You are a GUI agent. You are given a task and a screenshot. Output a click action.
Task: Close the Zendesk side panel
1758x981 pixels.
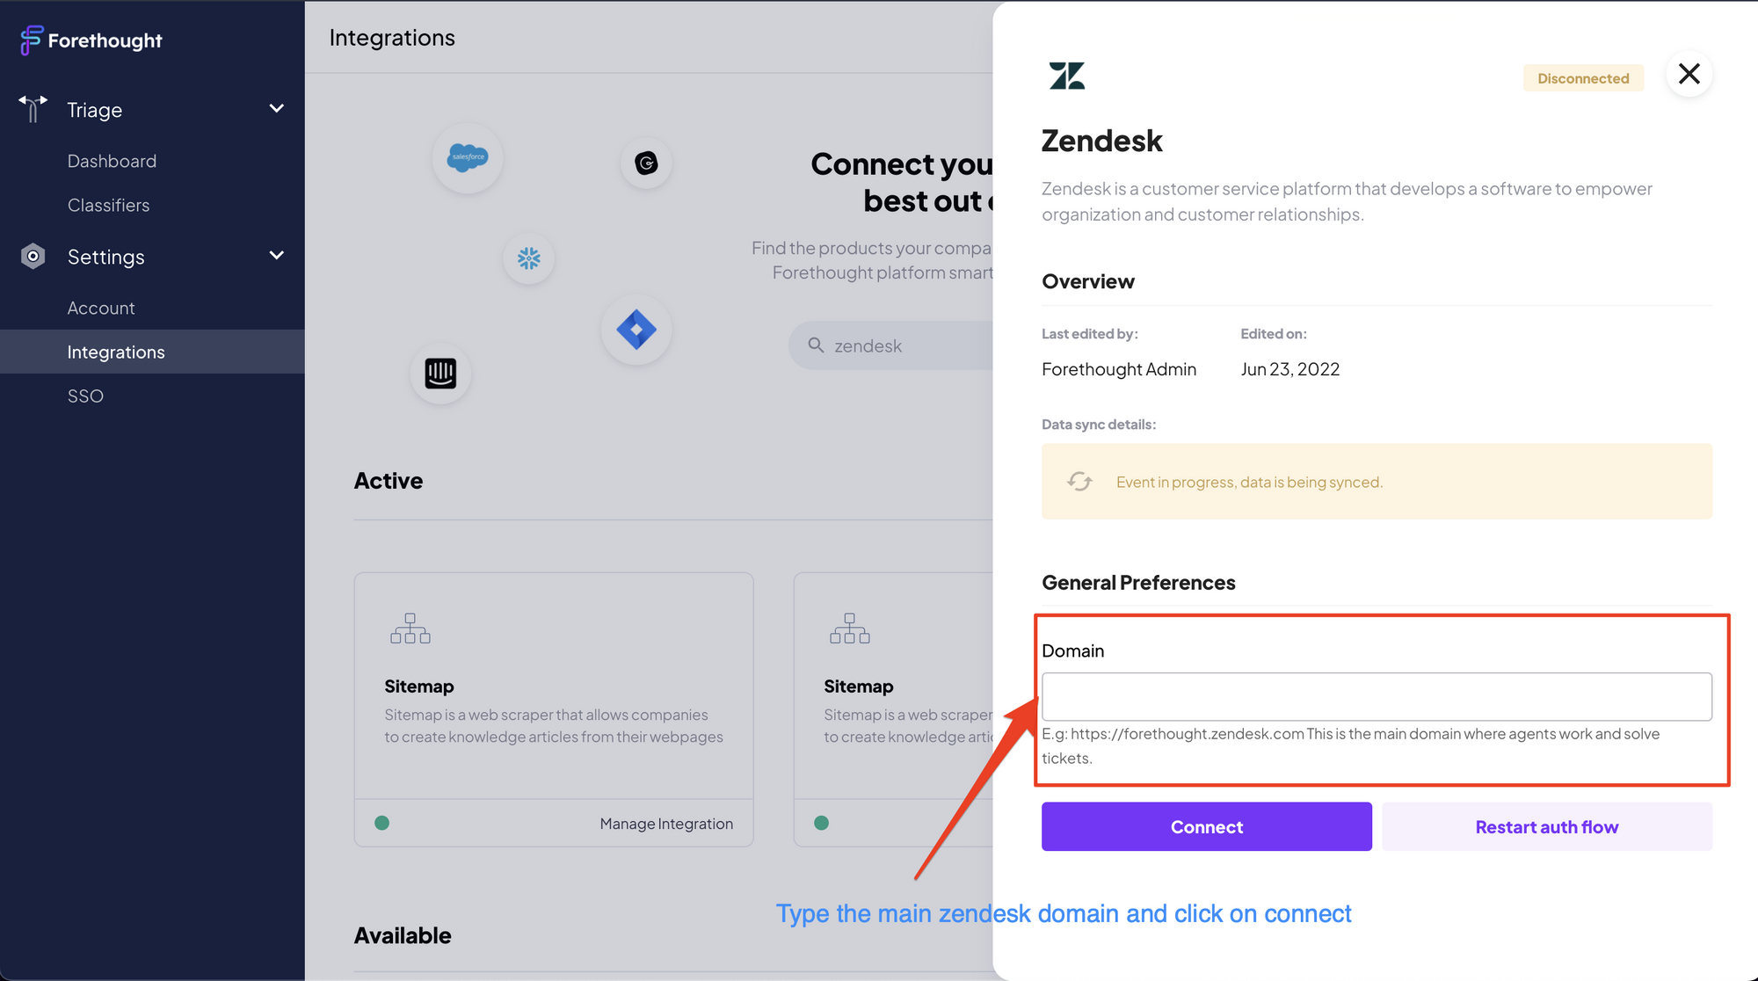tap(1689, 74)
